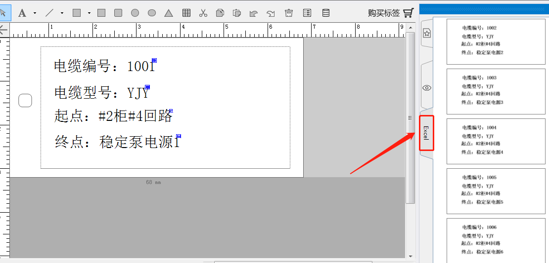The height and width of the screenshot is (263, 549).
Task: Insert a table using the grid icon
Action: 186,13
